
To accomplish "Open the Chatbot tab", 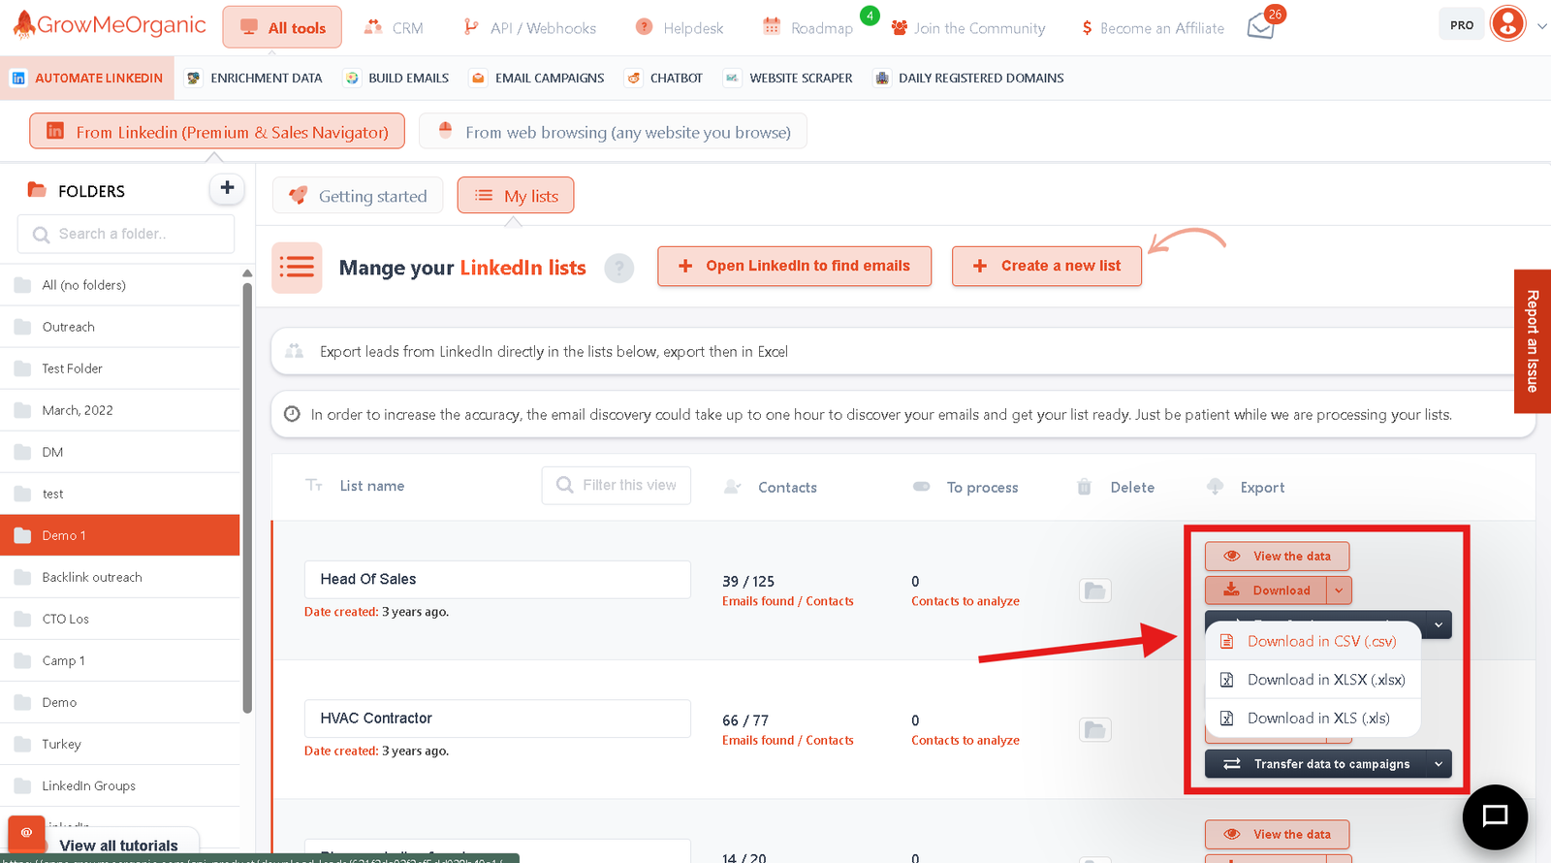I will point(664,78).
